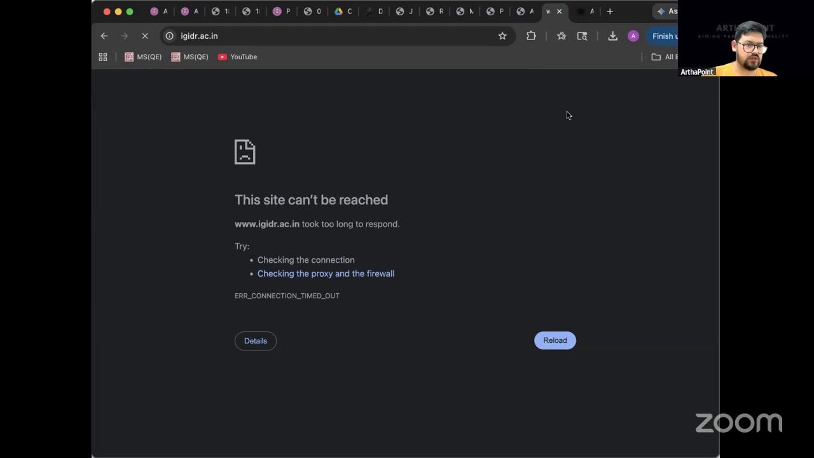Open the bookmarks star list icon
Viewport: 814px width, 458px height.
[562, 36]
